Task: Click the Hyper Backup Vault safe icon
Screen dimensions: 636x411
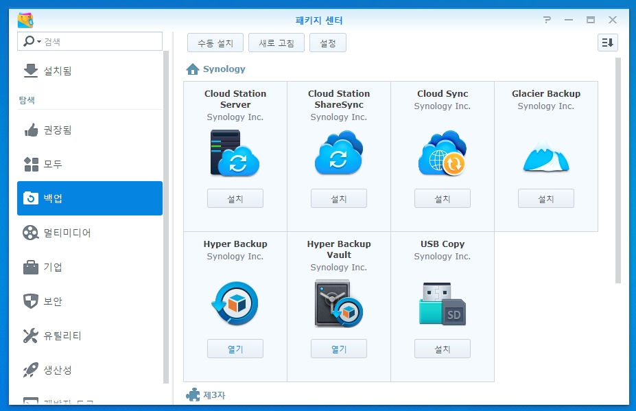Action: click(339, 303)
